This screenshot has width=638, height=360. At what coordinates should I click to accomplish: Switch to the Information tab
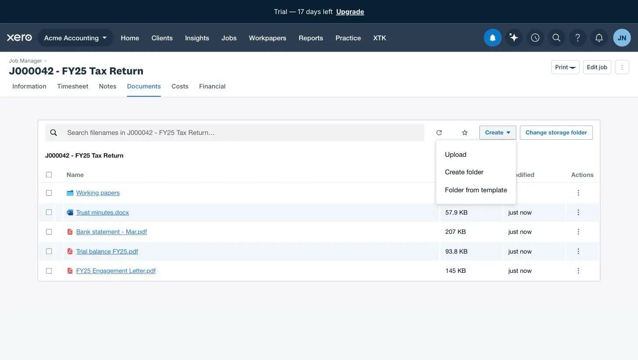(x=29, y=86)
